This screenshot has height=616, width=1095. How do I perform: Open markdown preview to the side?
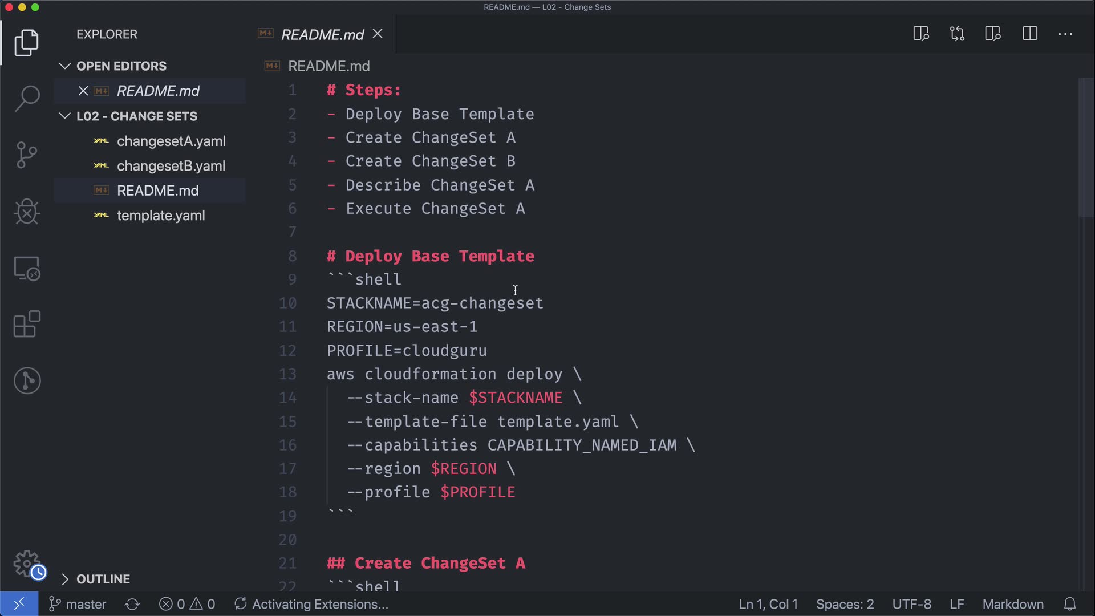click(920, 34)
